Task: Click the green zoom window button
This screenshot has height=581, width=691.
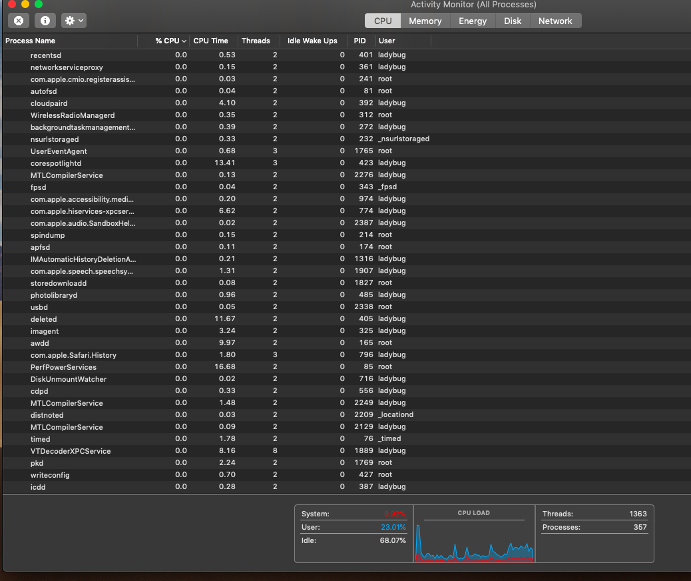Action: point(39,4)
